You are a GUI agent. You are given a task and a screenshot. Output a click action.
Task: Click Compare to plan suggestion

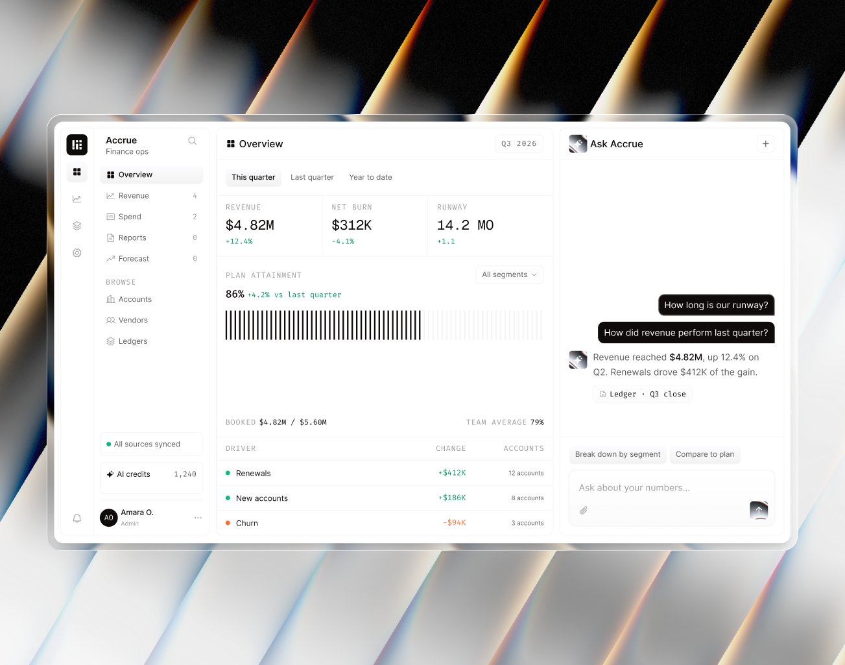click(705, 454)
